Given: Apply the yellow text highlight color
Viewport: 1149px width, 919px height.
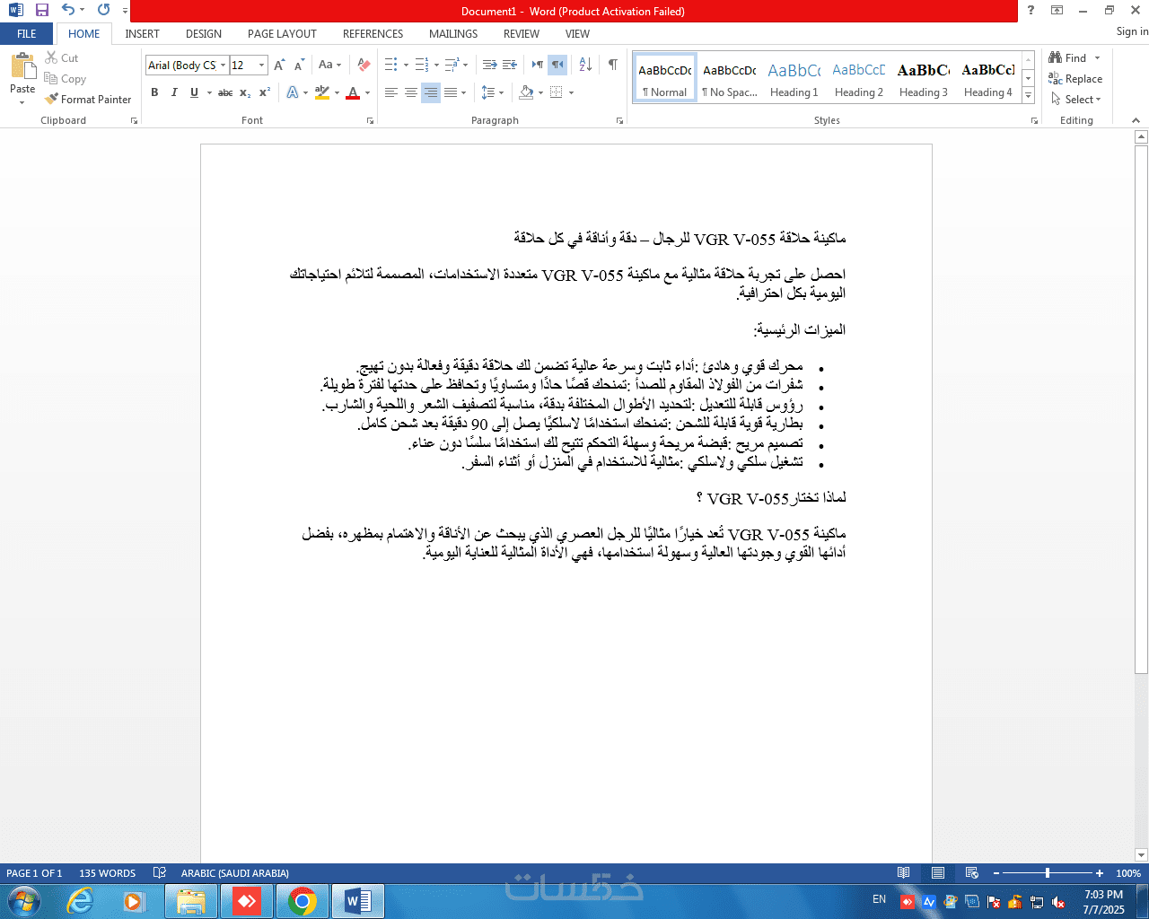Looking at the screenshot, I should (322, 92).
